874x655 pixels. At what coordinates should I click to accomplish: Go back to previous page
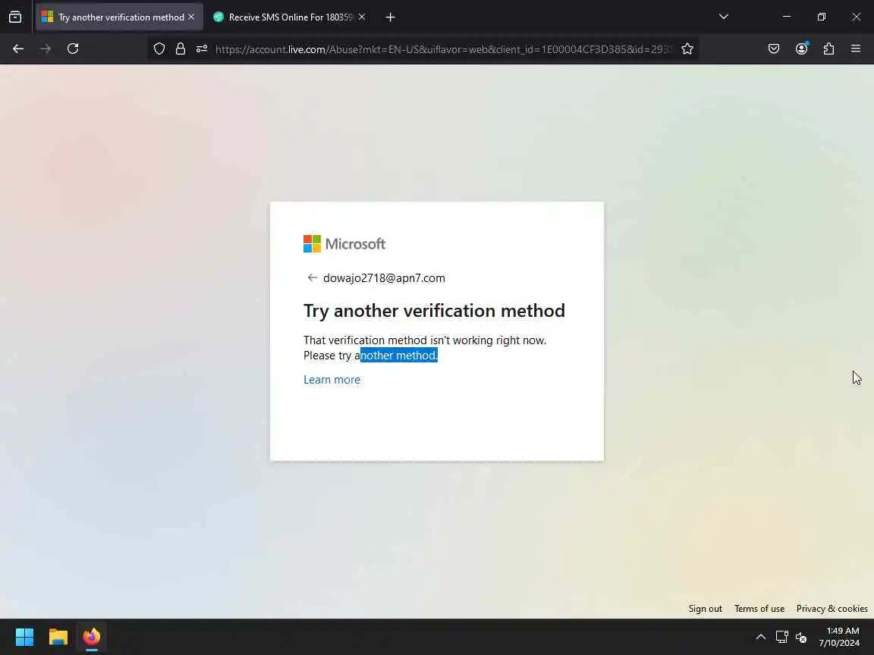[x=18, y=49]
